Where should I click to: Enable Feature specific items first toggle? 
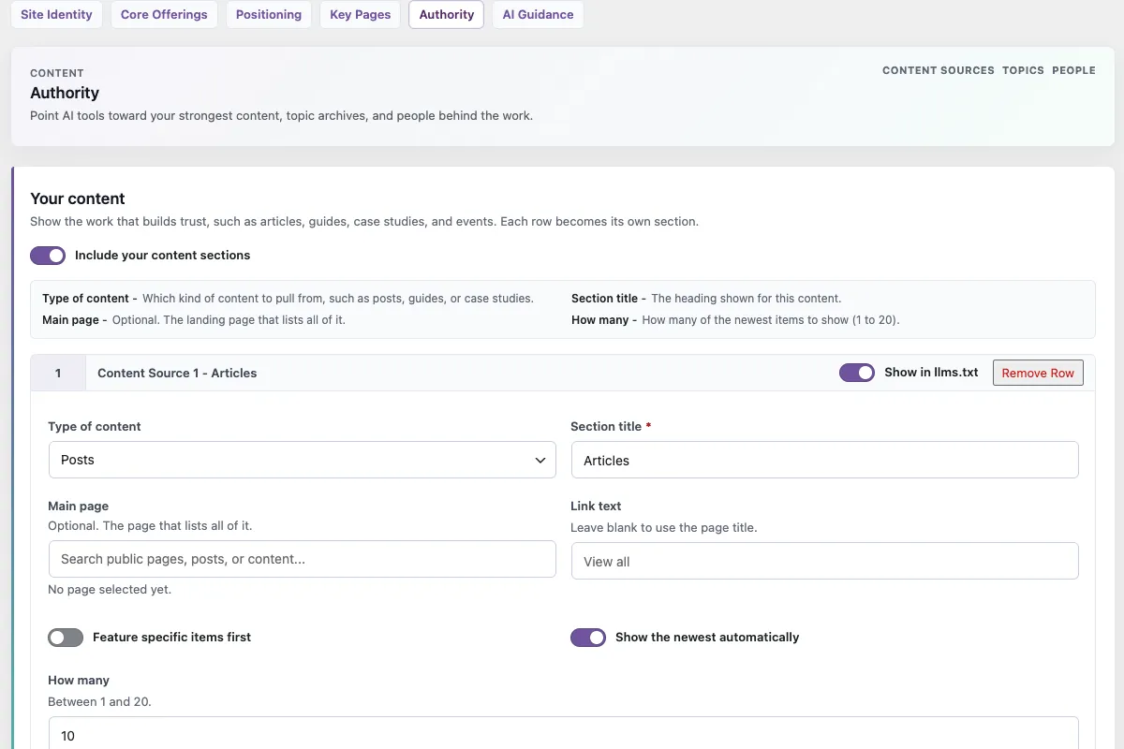[x=66, y=638]
